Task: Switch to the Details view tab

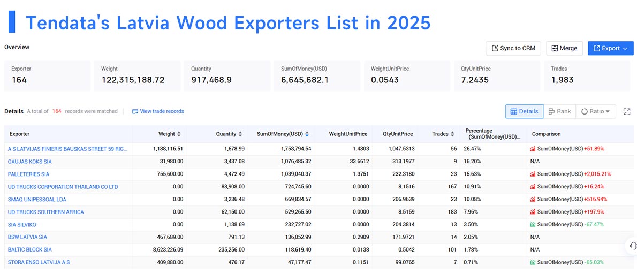Action: (524, 111)
